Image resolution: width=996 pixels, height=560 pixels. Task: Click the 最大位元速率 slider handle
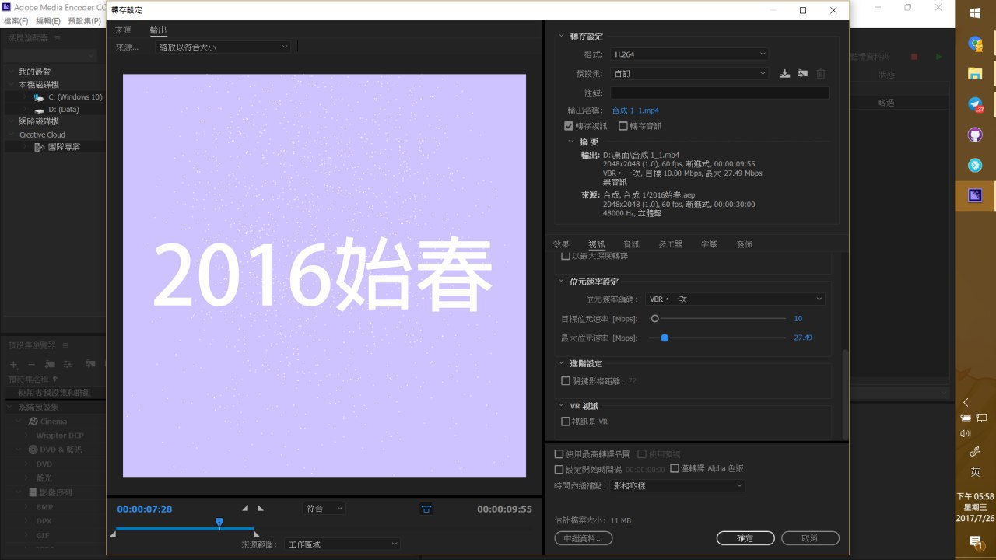[x=665, y=338]
